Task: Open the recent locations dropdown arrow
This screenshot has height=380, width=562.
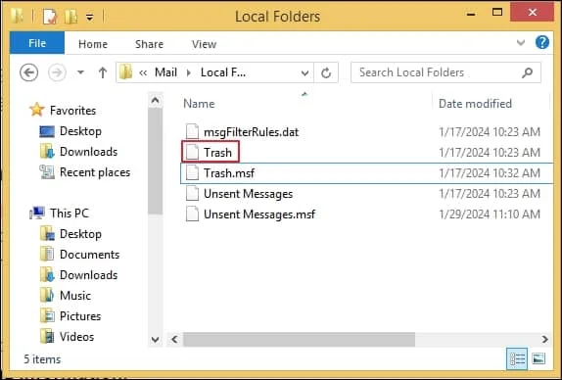Action: click(80, 72)
